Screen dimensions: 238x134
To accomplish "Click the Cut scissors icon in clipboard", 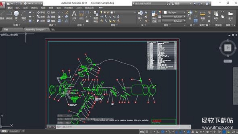I will tap(223, 12).
